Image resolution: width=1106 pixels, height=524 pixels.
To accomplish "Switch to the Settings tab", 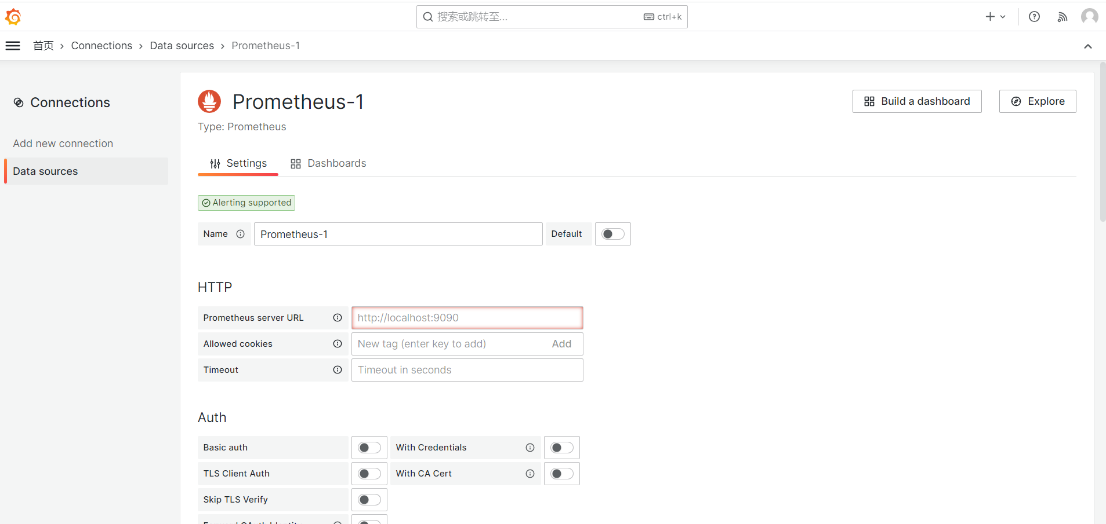I will (238, 163).
